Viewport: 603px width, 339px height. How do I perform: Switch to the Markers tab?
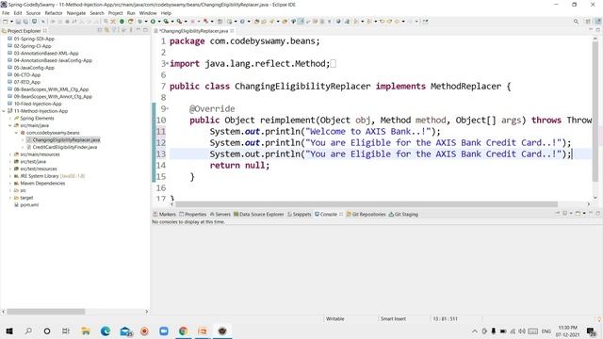(165, 215)
